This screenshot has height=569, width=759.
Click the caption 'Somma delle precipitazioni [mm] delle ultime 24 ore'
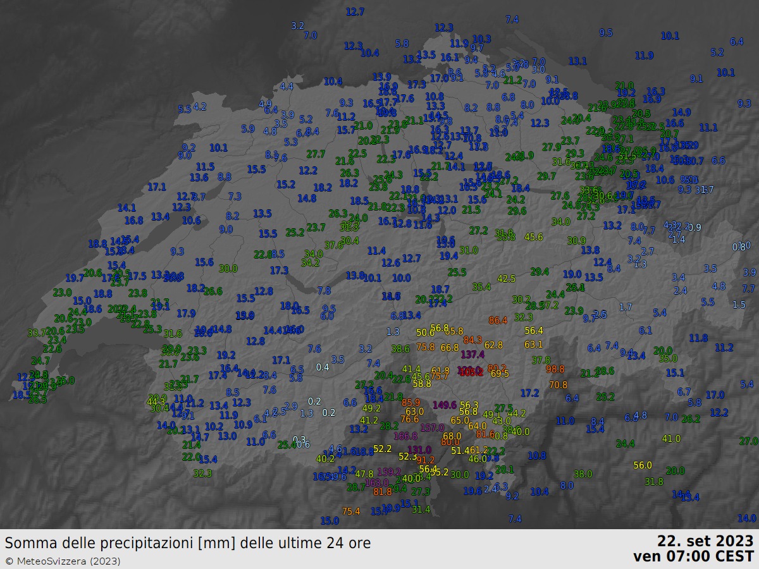click(x=188, y=543)
